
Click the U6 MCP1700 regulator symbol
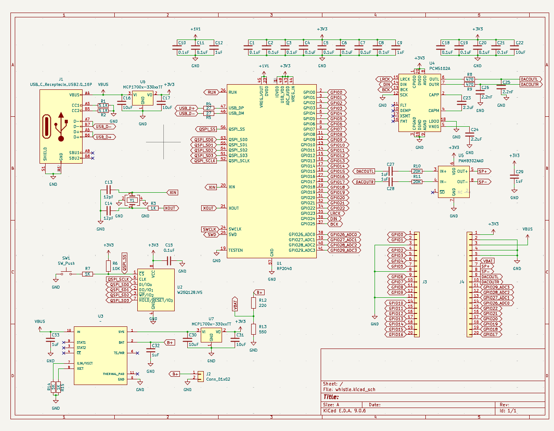[x=143, y=98]
